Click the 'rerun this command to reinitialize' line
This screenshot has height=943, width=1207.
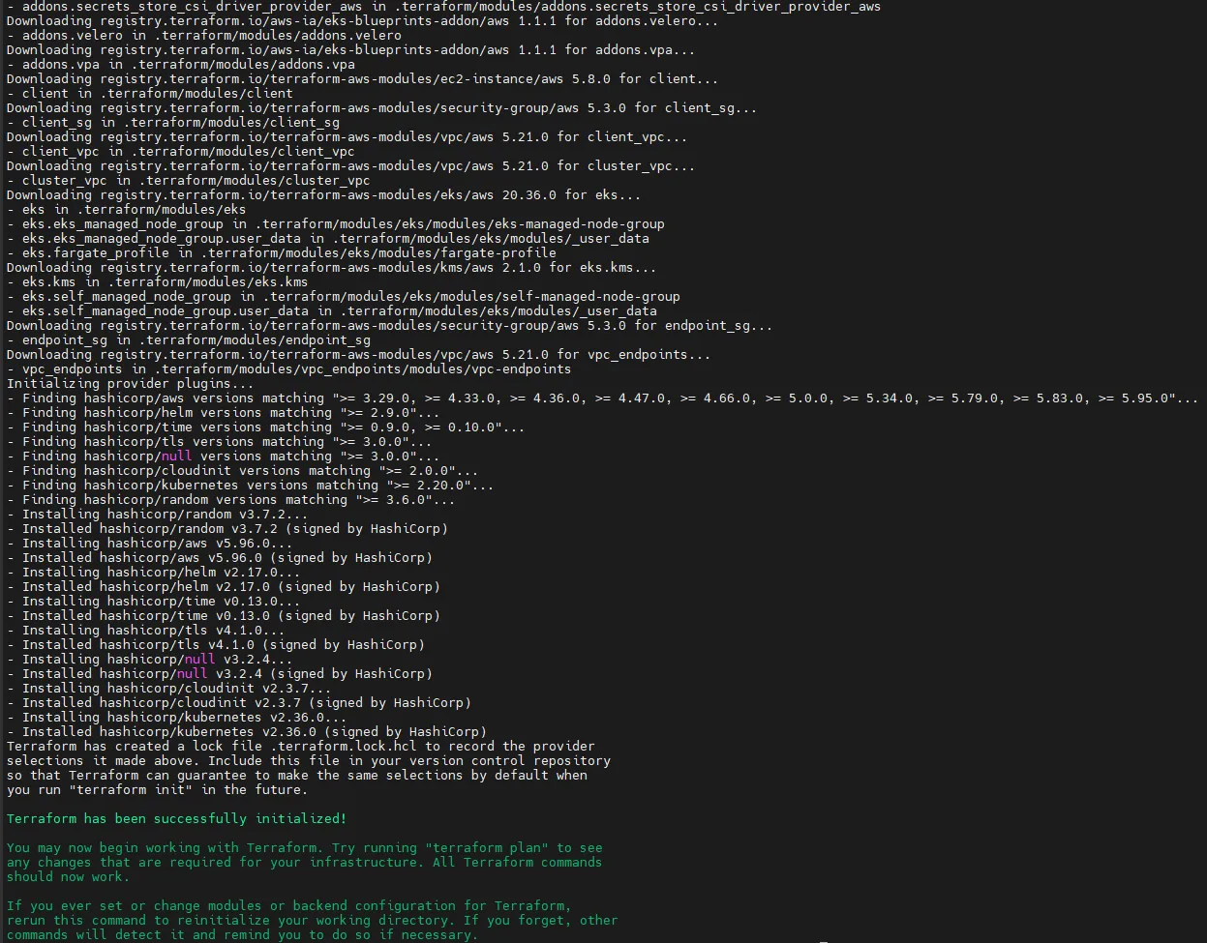click(x=313, y=921)
